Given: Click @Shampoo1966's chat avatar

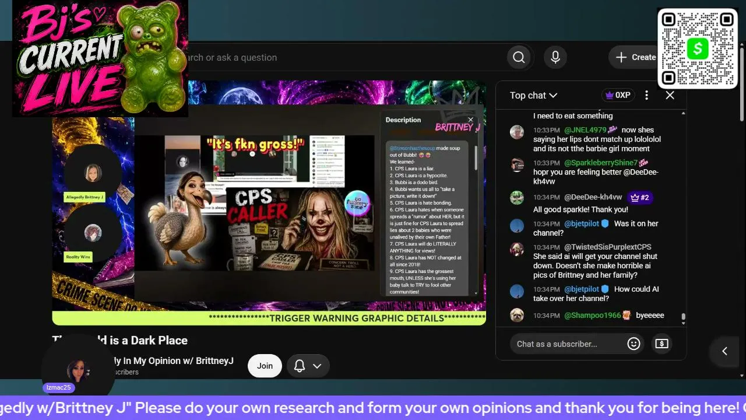Looking at the screenshot, I should coord(517,315).
